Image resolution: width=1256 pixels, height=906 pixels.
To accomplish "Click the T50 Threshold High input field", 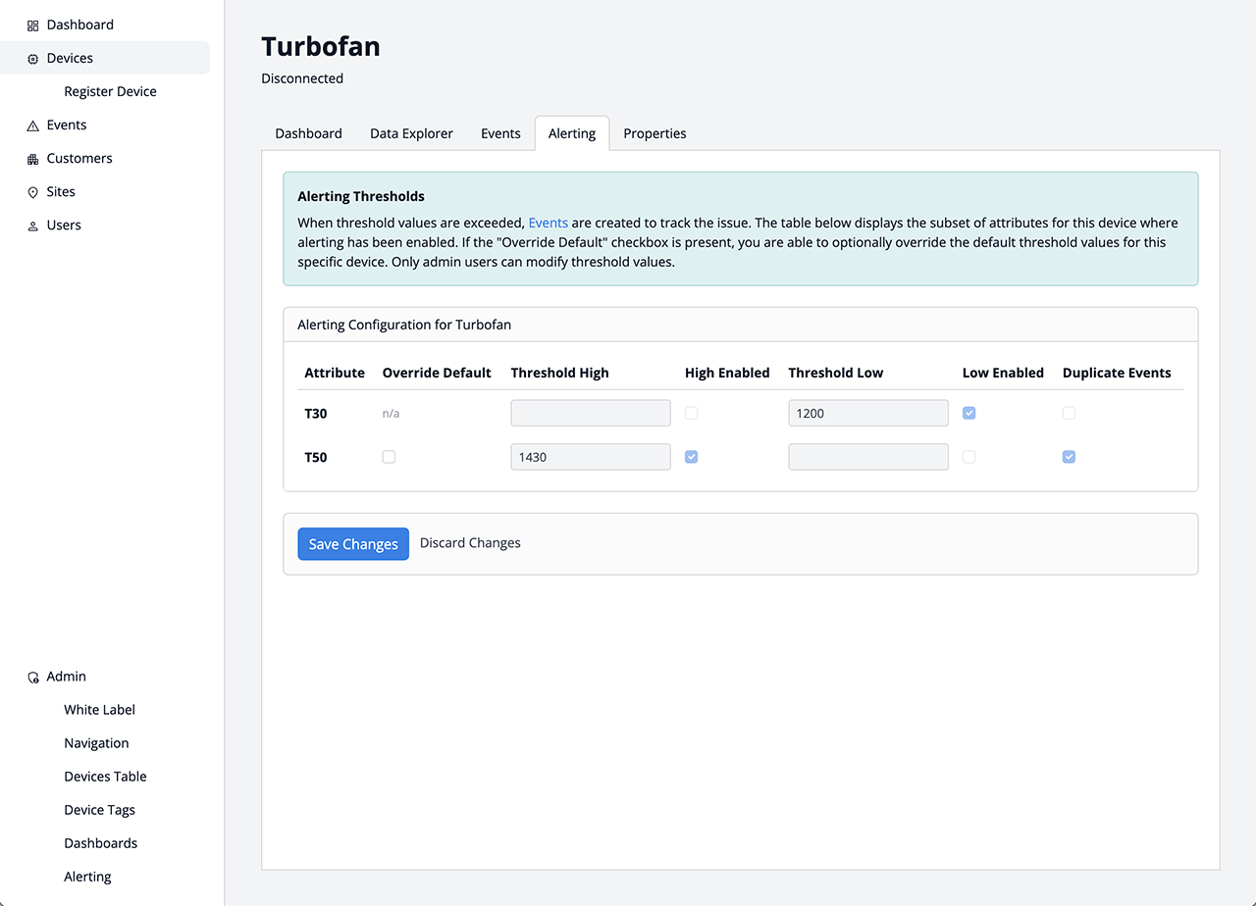I will (591, 457).
